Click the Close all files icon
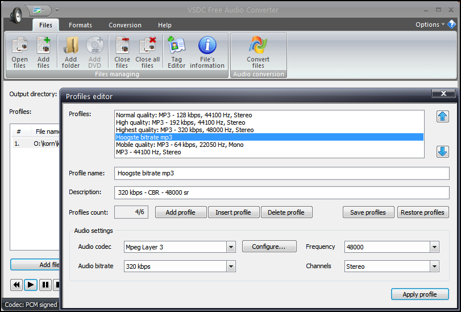This screenshot has width=461, height=312. tap(147, 52)
